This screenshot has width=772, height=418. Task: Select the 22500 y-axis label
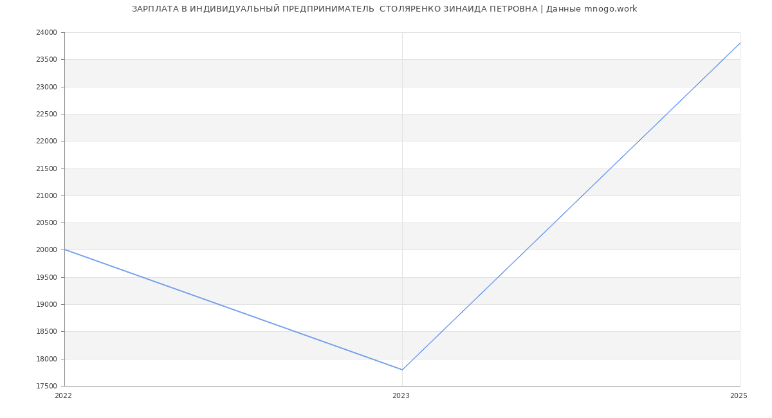tap(46, 114)
